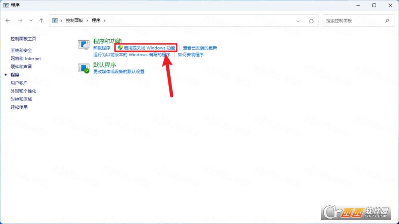399x224 pixels.
Task: Open 时钟和区域 category
Action: pyautogui.click(x=21, y=99)
